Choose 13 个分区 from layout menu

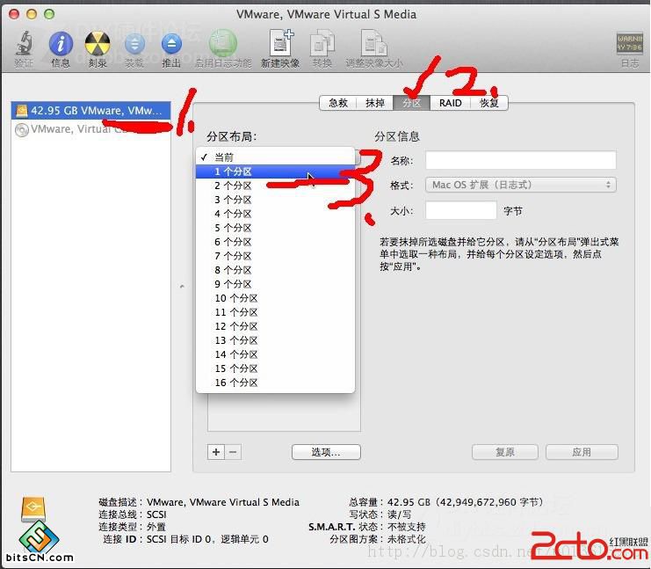tap(275, 340)
